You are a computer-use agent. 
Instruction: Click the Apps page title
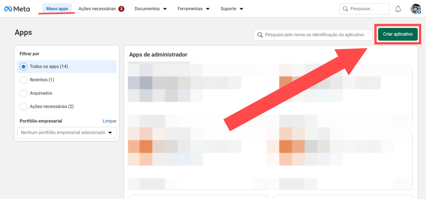[x=23, y=32]
